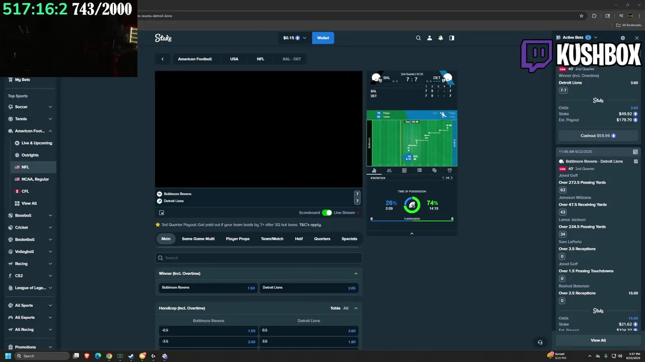Click the markets Search field

tap(259, 258)
